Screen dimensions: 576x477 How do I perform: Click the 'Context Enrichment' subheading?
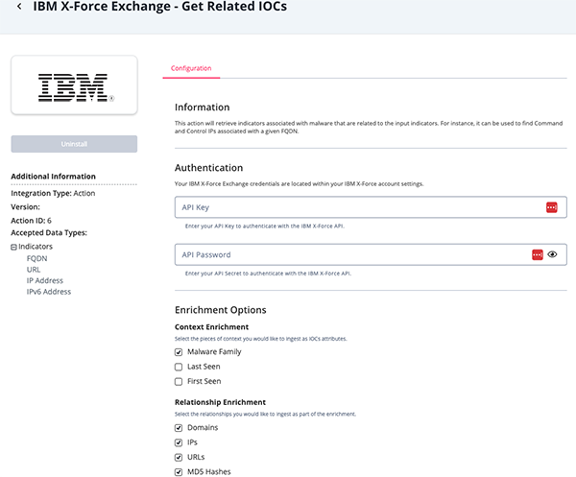pyautogui.click(x=211, y=327)
